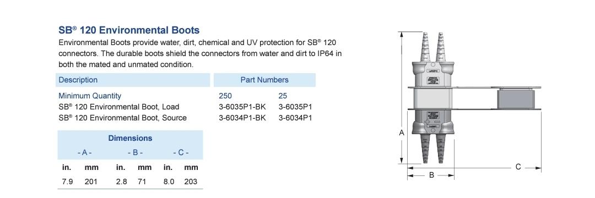Select part number 3-6035P1-BK
The image size is (595, 198).
[x=242, y=107]
